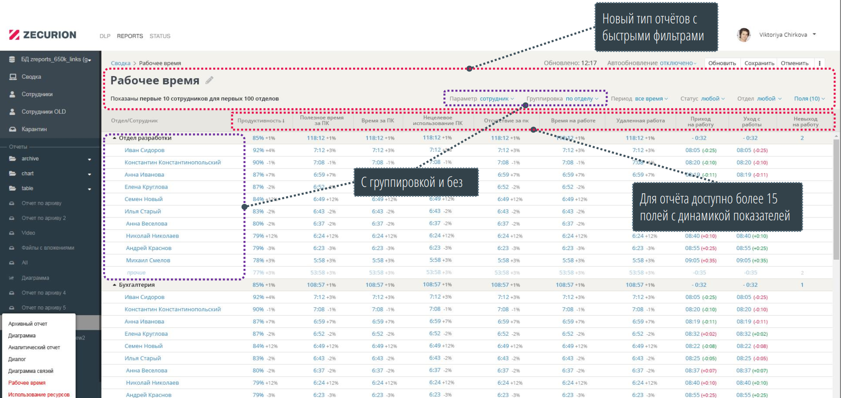Expand the table folder with its caret
This screenshot has height=398, width=841.
point(89,189)
